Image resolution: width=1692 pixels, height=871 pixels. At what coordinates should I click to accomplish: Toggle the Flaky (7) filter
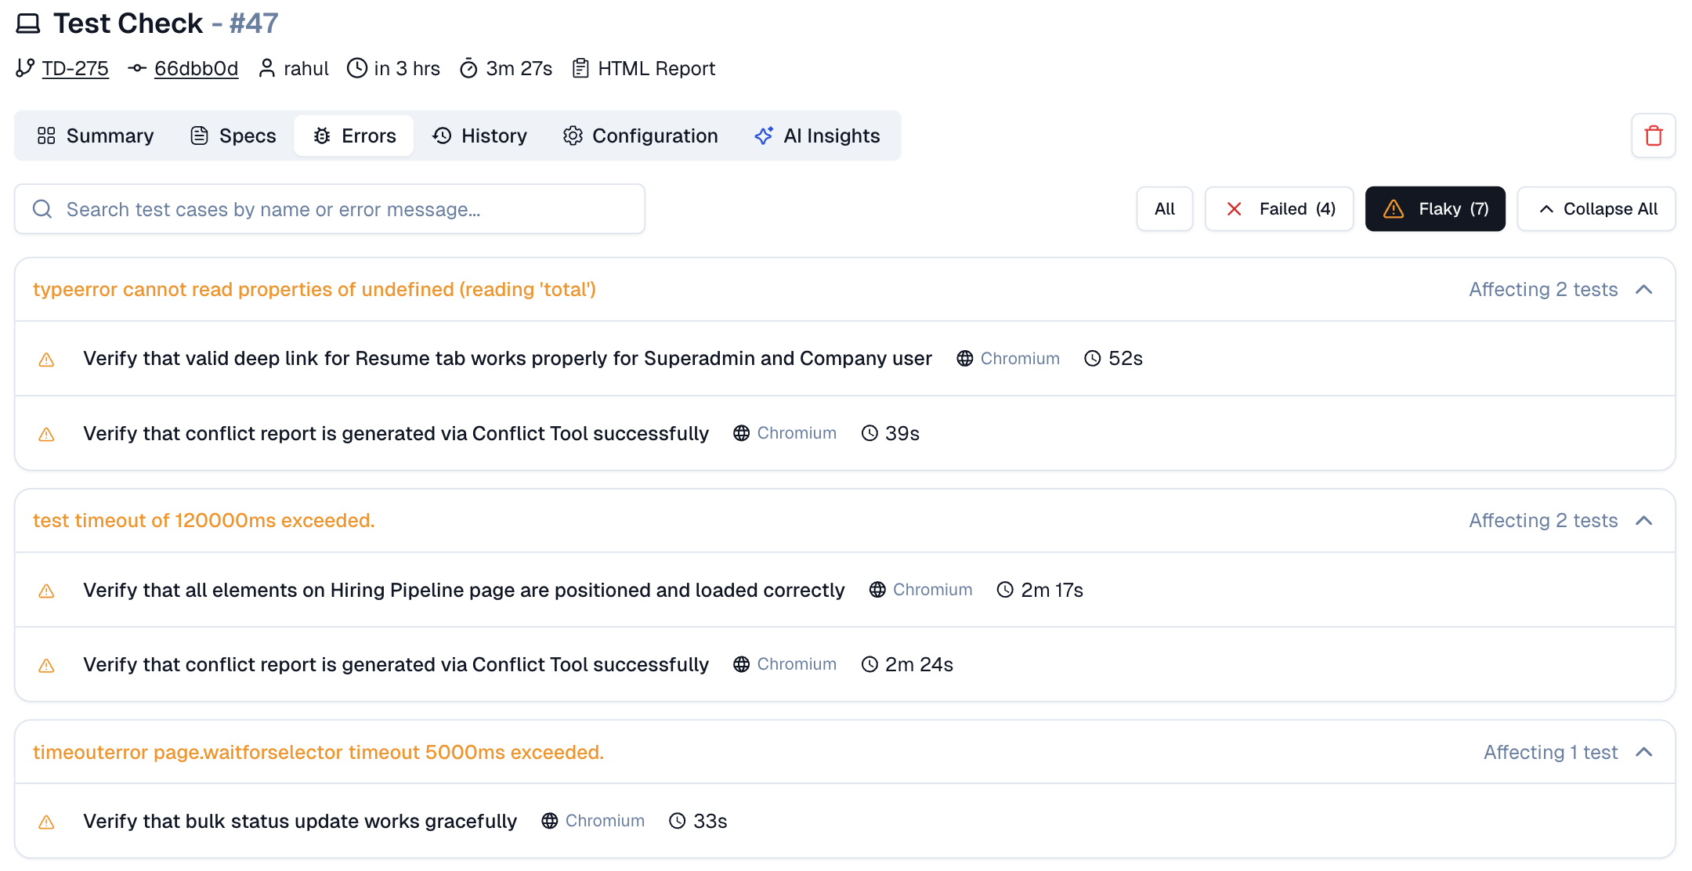point(1434,209)
